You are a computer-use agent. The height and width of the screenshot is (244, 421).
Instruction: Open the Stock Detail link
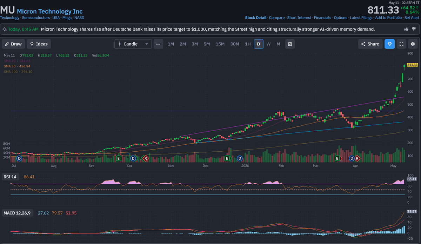pyautogui.click(x=256, y=18)
